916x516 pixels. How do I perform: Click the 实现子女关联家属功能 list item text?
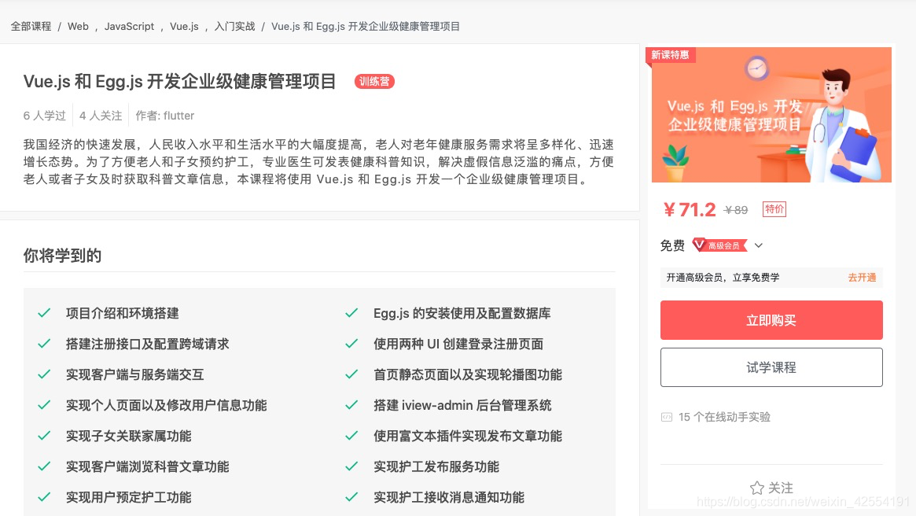tap(128, 436)
